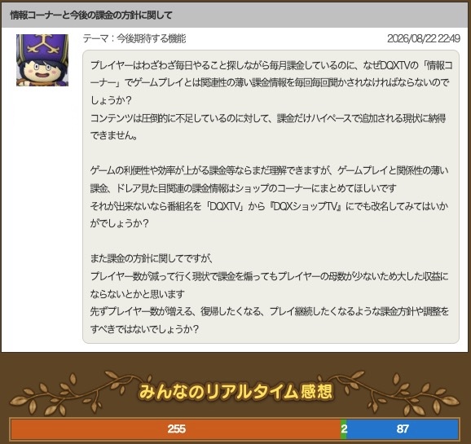Click the first paragraph starting プレイヤーはわざわざ

271,82
